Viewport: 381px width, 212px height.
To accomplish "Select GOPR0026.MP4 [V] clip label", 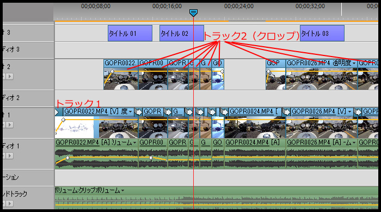I will point(319,111).
